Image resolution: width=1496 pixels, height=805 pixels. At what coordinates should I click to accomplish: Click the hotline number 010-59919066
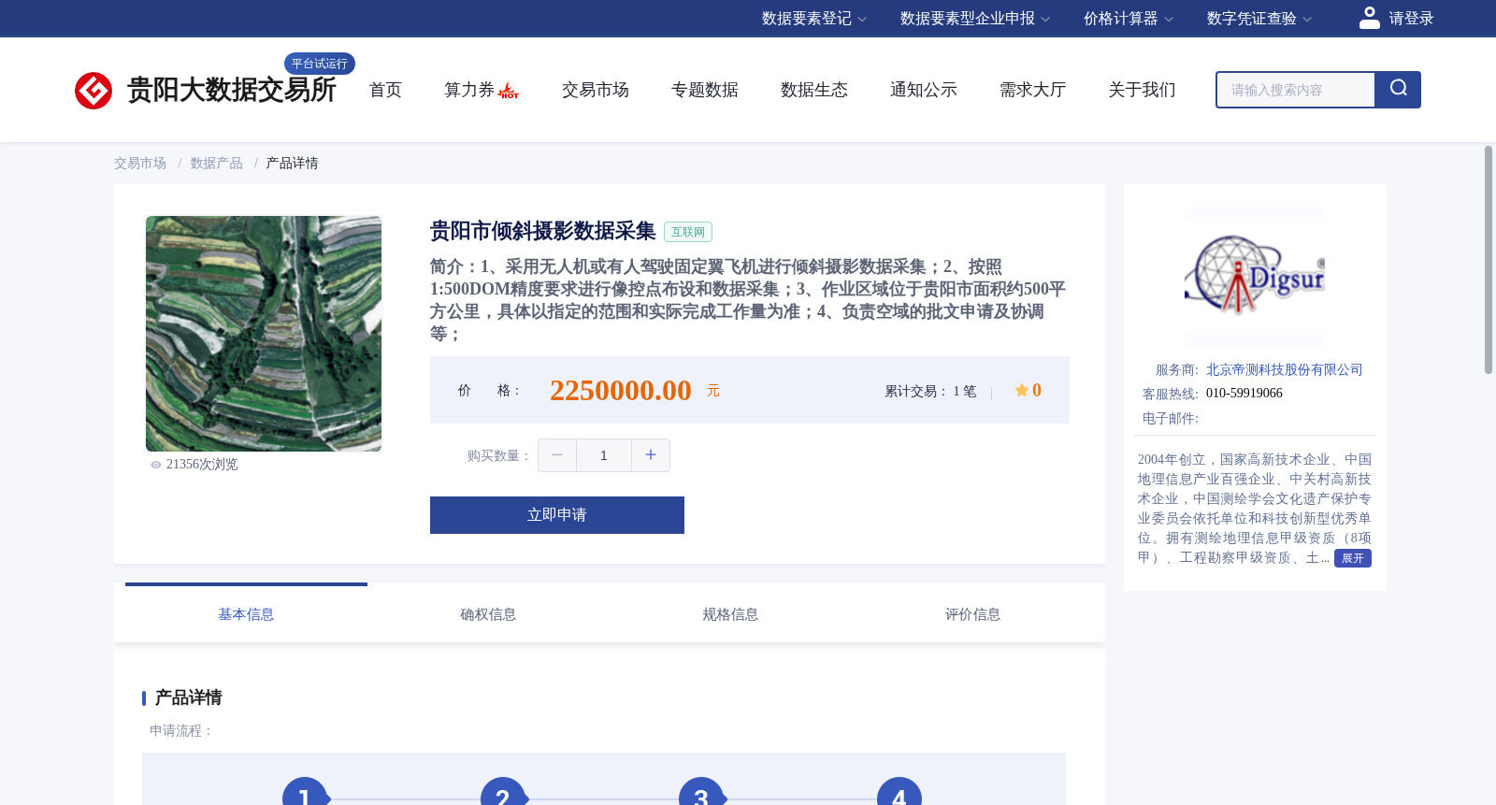(1244, 394)
